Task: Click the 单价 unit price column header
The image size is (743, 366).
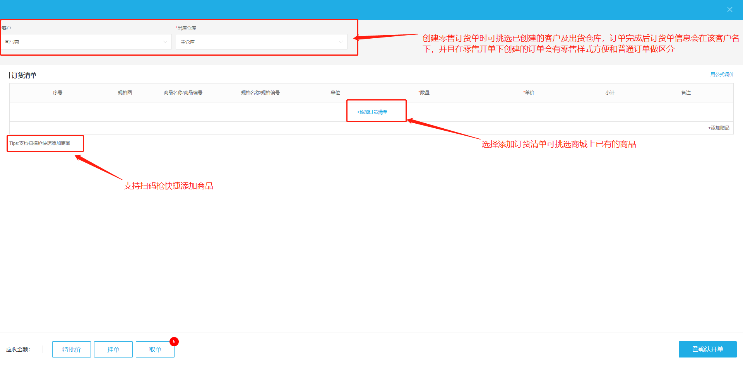Action: coord(529,92)
